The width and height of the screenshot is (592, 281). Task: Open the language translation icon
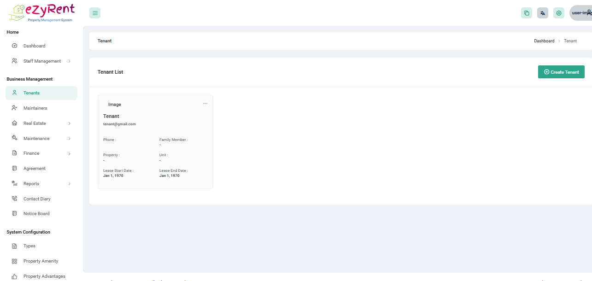[543, 13]
